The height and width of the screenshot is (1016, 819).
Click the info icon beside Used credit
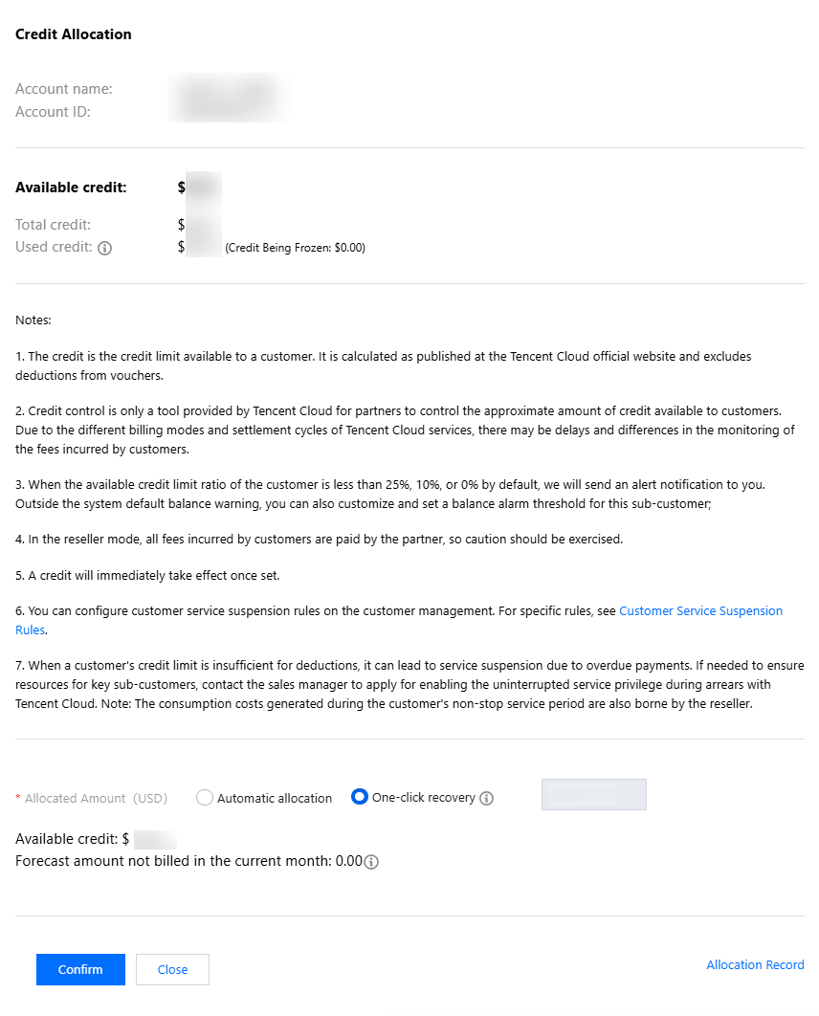(x=105, y=248)
